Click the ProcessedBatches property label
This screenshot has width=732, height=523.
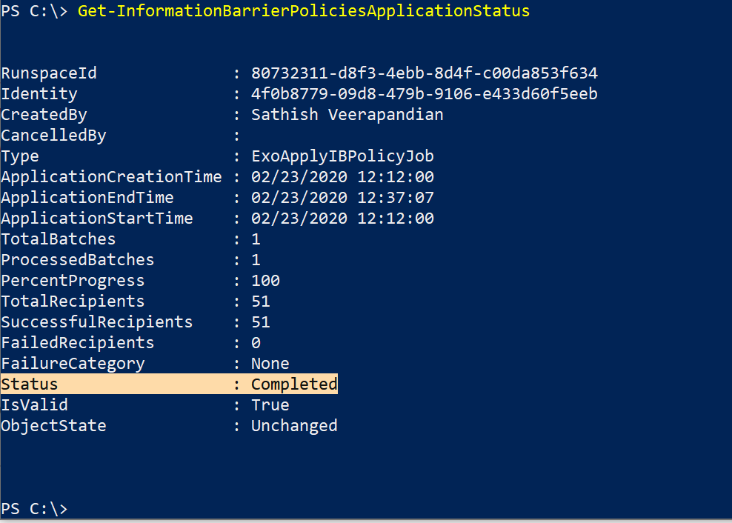click(x=78, y=260)
